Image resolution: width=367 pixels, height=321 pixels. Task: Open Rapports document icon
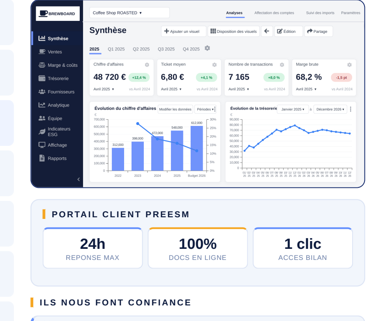point(42,158)
